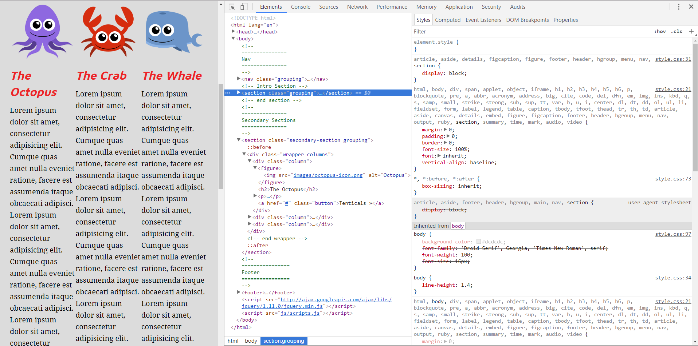698x346 pixels.
Task: Open DevTools three-dot customize menu
Action: pyautogui.click(x=678, y=7)
